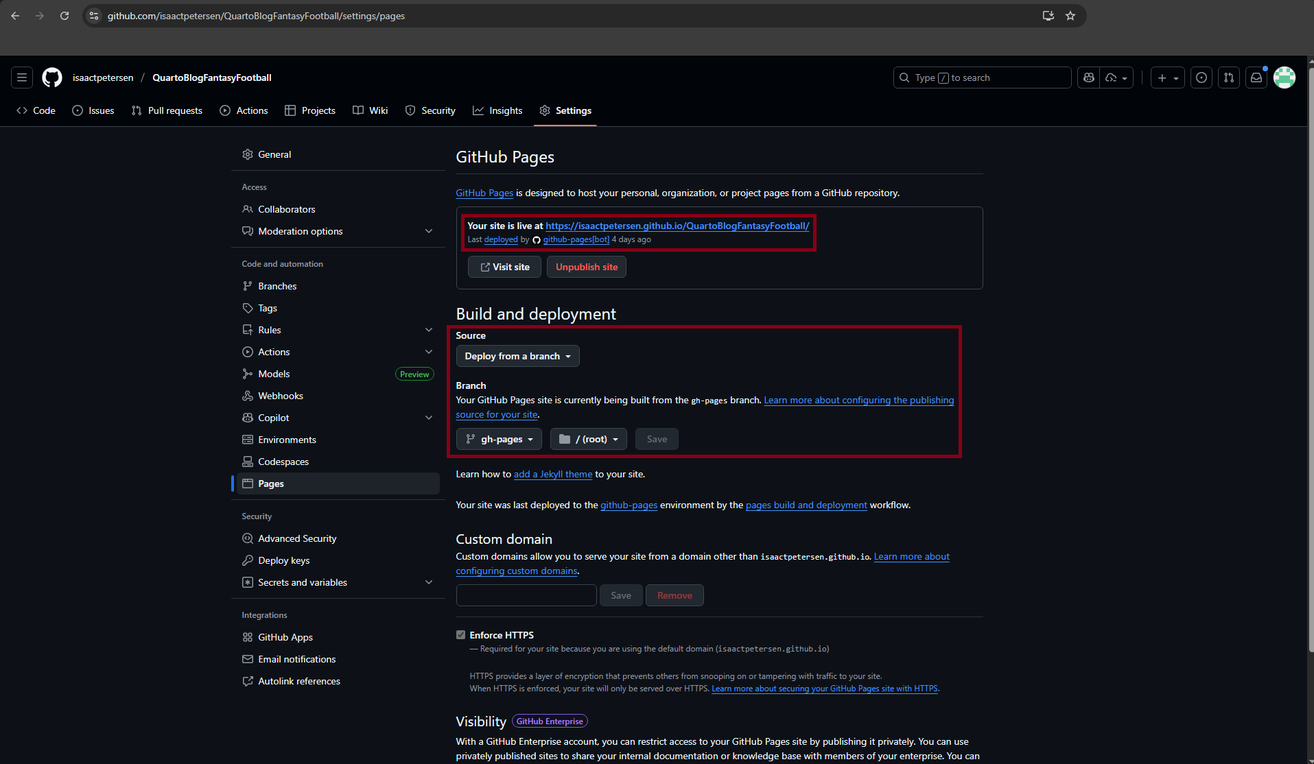Viewport: 1314px width, 764px height.
Task: Open Email notifications settings
Action: pyautogui.click(x=338, y=659)
